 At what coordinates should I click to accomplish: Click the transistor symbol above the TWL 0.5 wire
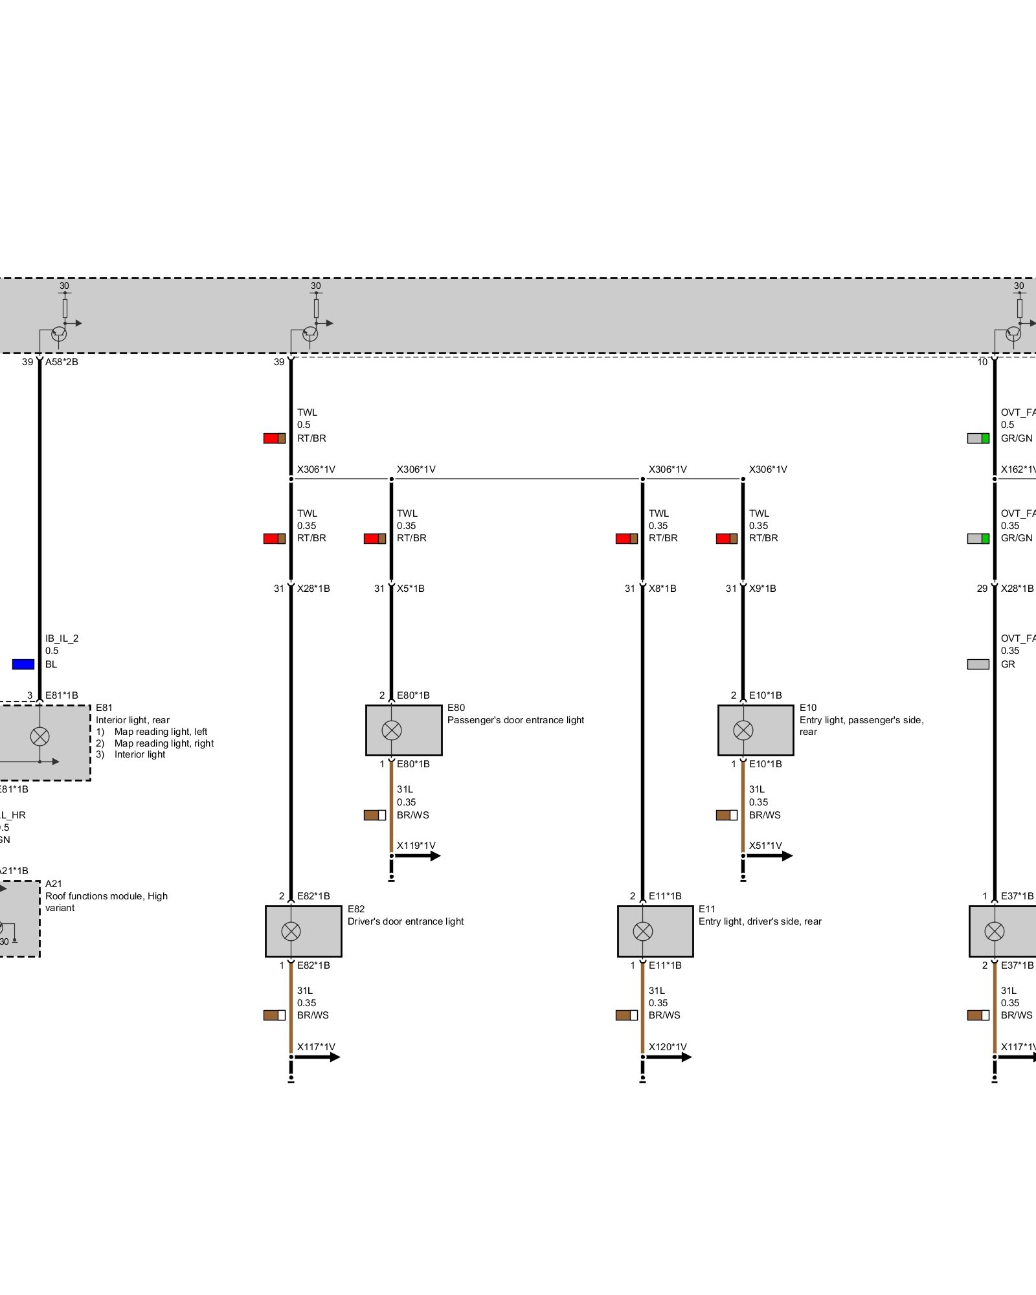pyautogui.click(x=310, y=333)
